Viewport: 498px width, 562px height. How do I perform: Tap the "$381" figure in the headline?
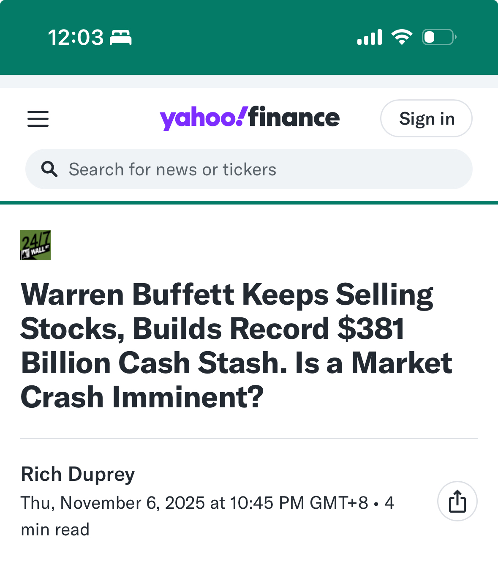(371, 329)
